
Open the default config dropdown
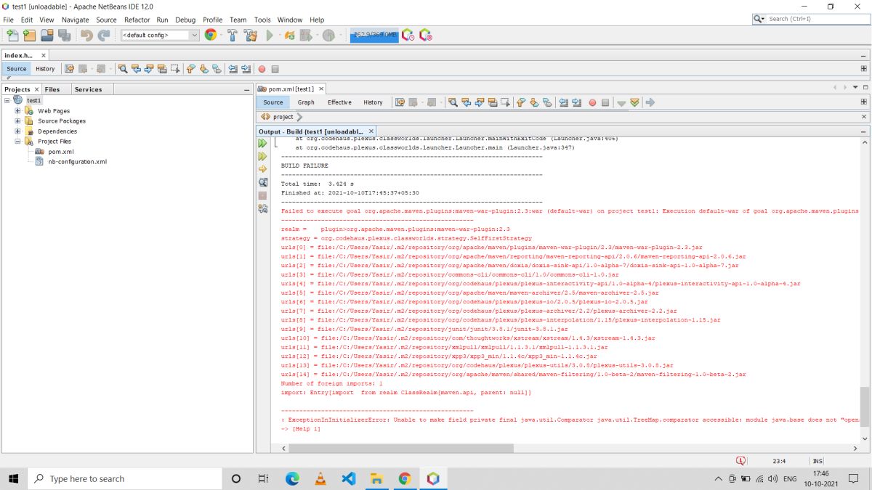coord(160,35)
